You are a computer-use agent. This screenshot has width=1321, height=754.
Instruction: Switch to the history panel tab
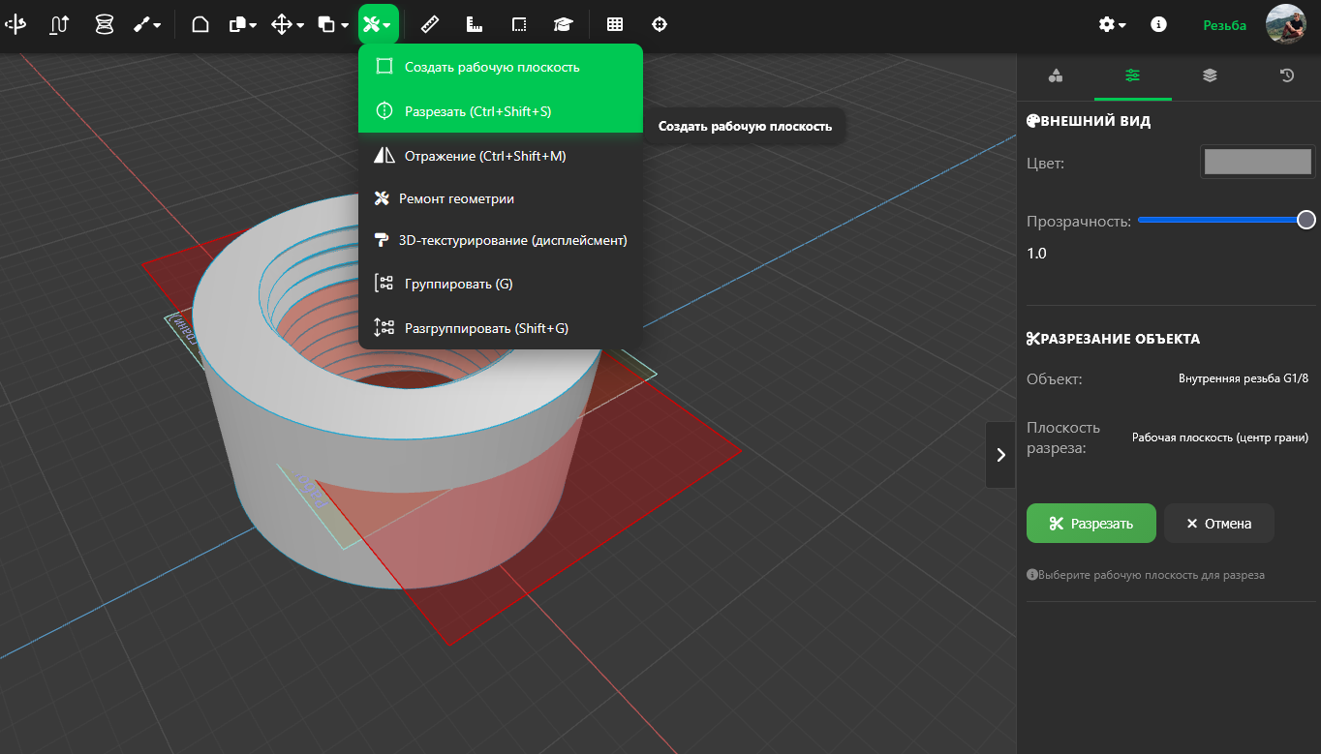click(1286, 76)
